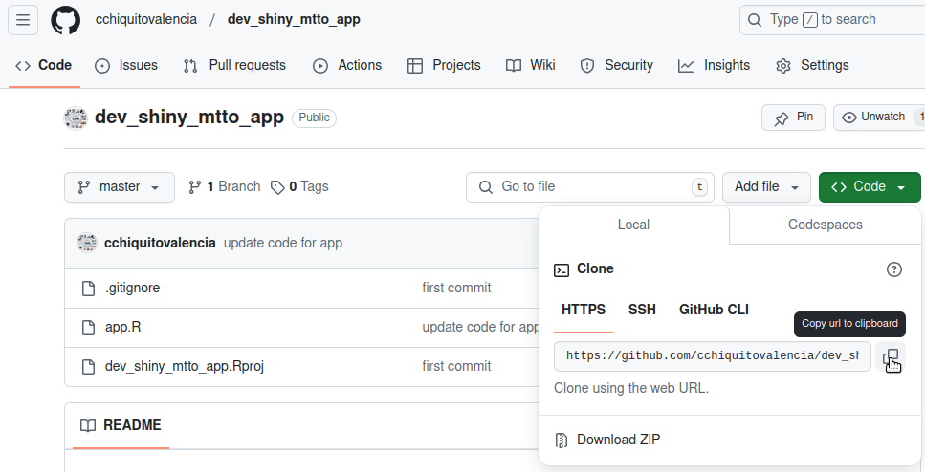View the 1 Branch list
Screen dimensions: 925x472
click(x=225, y=187)
